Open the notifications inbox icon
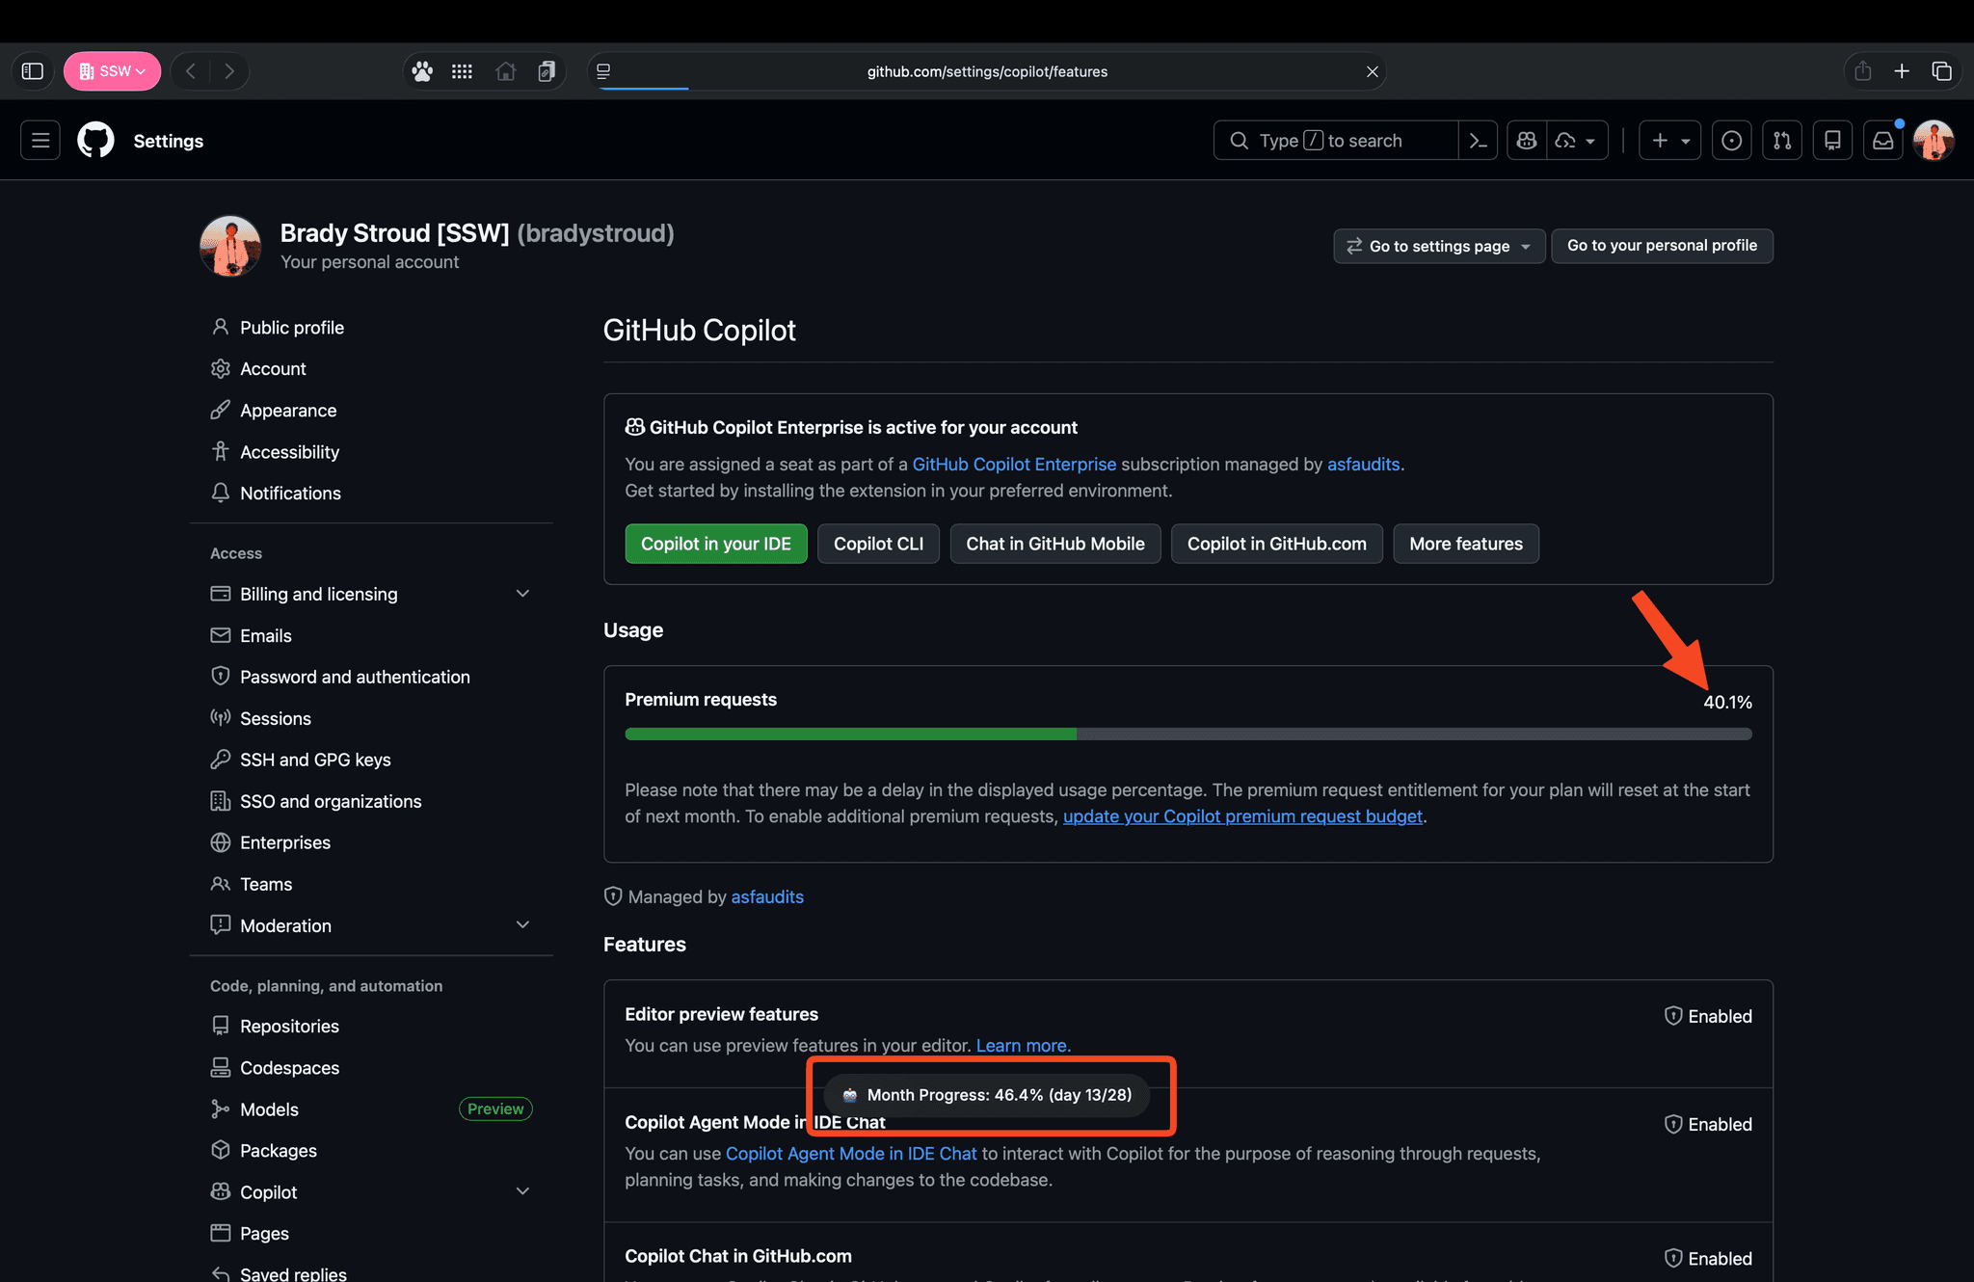1974x1282 pixels. (x=1882, y=140)
